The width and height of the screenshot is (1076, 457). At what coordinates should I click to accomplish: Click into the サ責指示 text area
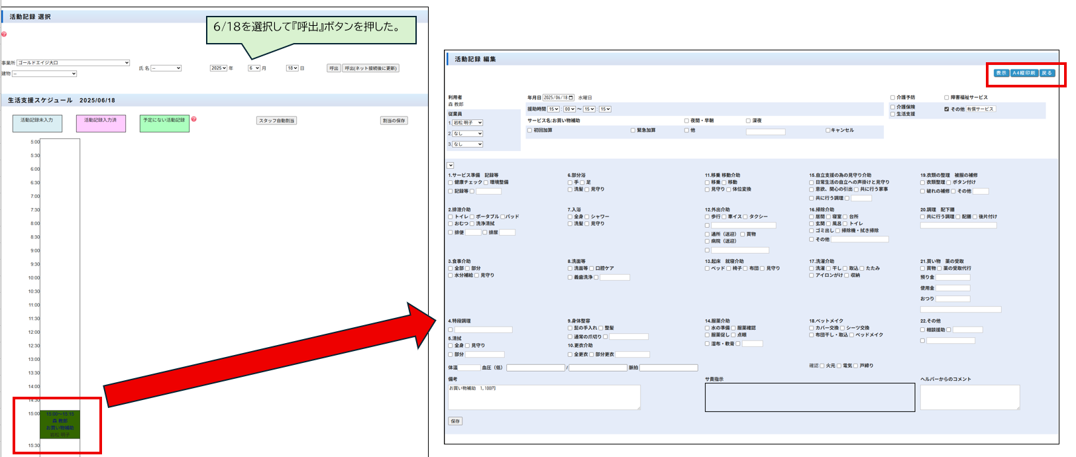click(809, 397)
